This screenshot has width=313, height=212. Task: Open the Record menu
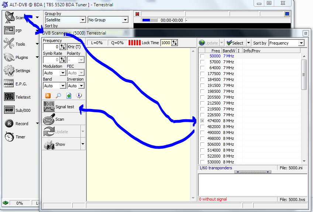(21, 124)
